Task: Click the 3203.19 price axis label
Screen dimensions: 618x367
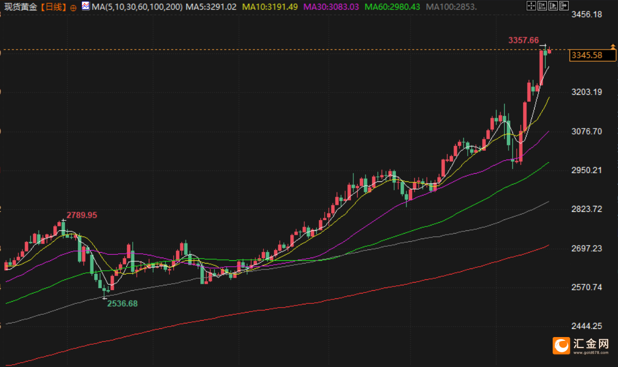Action: tap(587, 92)
